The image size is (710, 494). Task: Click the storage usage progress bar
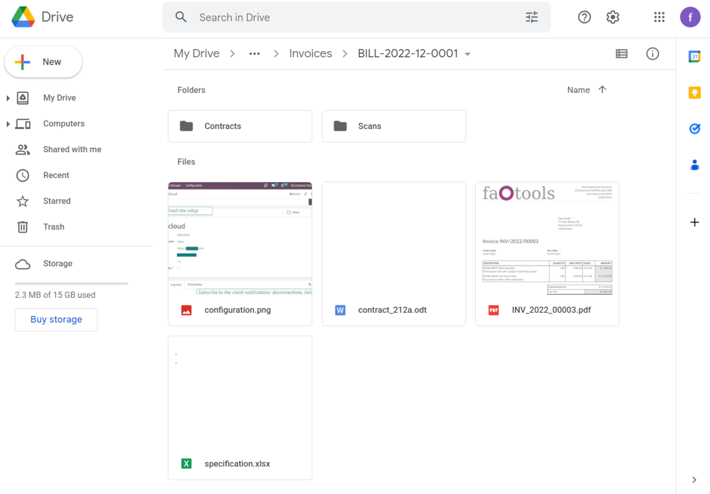72,283
